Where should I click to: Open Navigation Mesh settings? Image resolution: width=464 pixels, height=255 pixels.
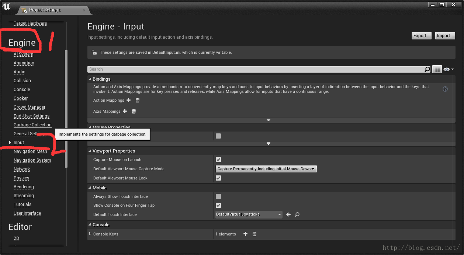pos(30,151)
